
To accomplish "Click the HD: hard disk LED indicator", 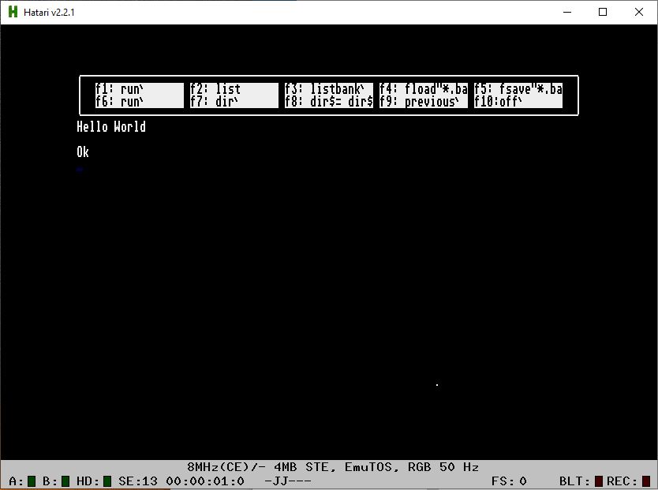I will [x=107, y=481].
